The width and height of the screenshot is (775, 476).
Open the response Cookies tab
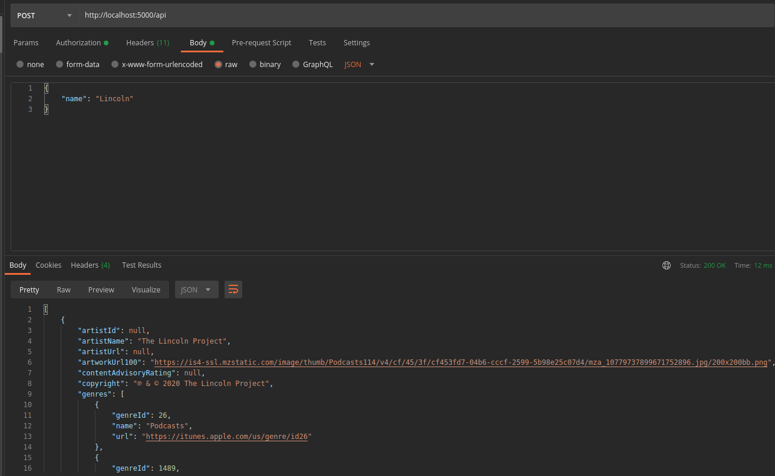pos(48,265)
